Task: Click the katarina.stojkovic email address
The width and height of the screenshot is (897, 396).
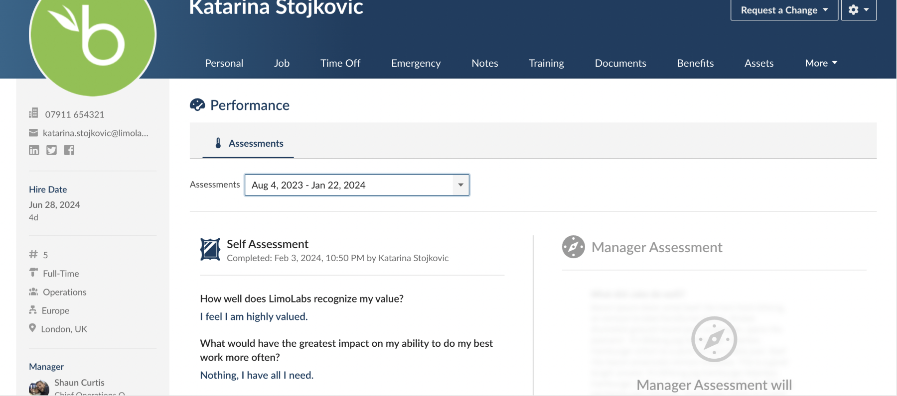Action: pyautogui.click(x=96, y=133)
